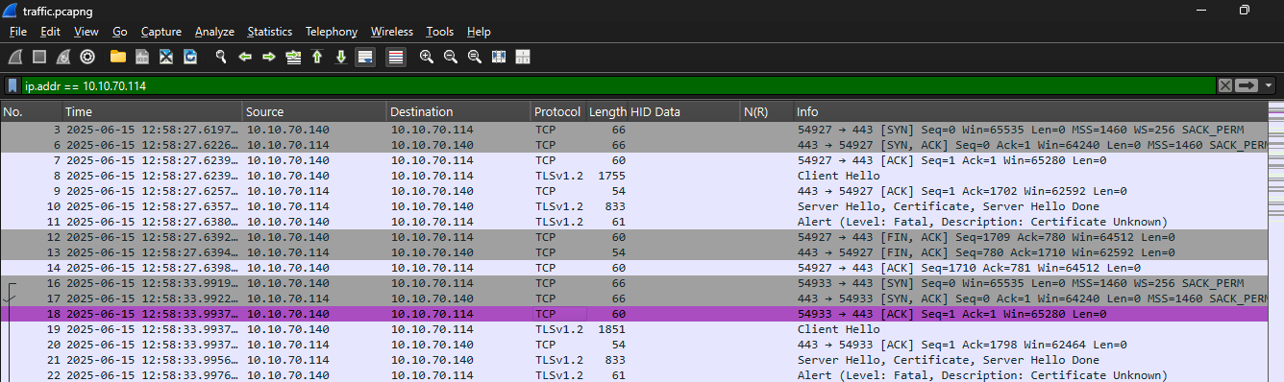Start capturing packets with shark fin icon

pos(16,58)
